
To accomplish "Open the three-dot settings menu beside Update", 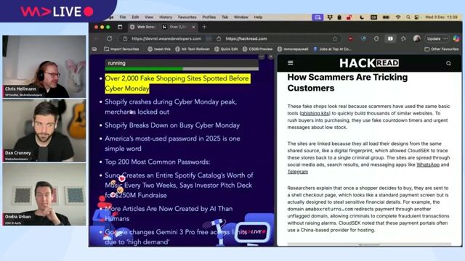I will (x=445, y=38).
